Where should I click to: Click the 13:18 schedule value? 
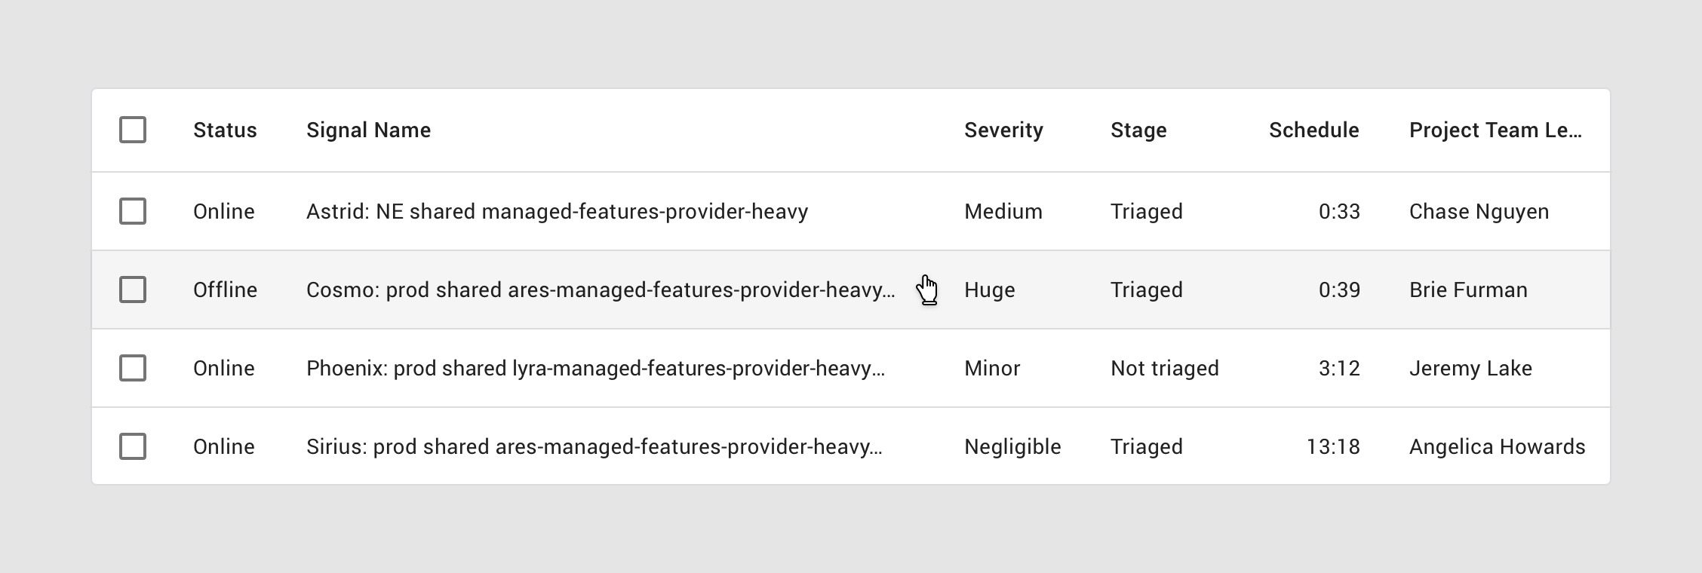(x=1332, y=447)
